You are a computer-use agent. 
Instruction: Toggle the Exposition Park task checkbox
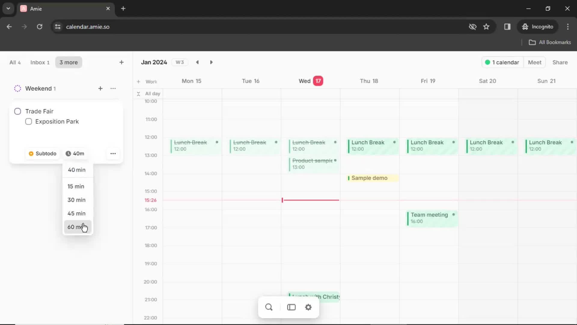[29, 122]
